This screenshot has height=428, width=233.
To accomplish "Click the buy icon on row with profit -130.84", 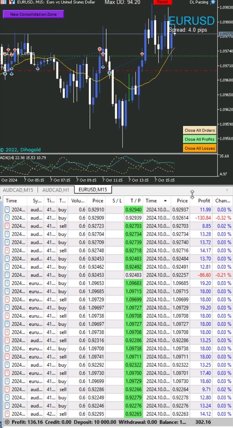I will click(x=7, y=218).
